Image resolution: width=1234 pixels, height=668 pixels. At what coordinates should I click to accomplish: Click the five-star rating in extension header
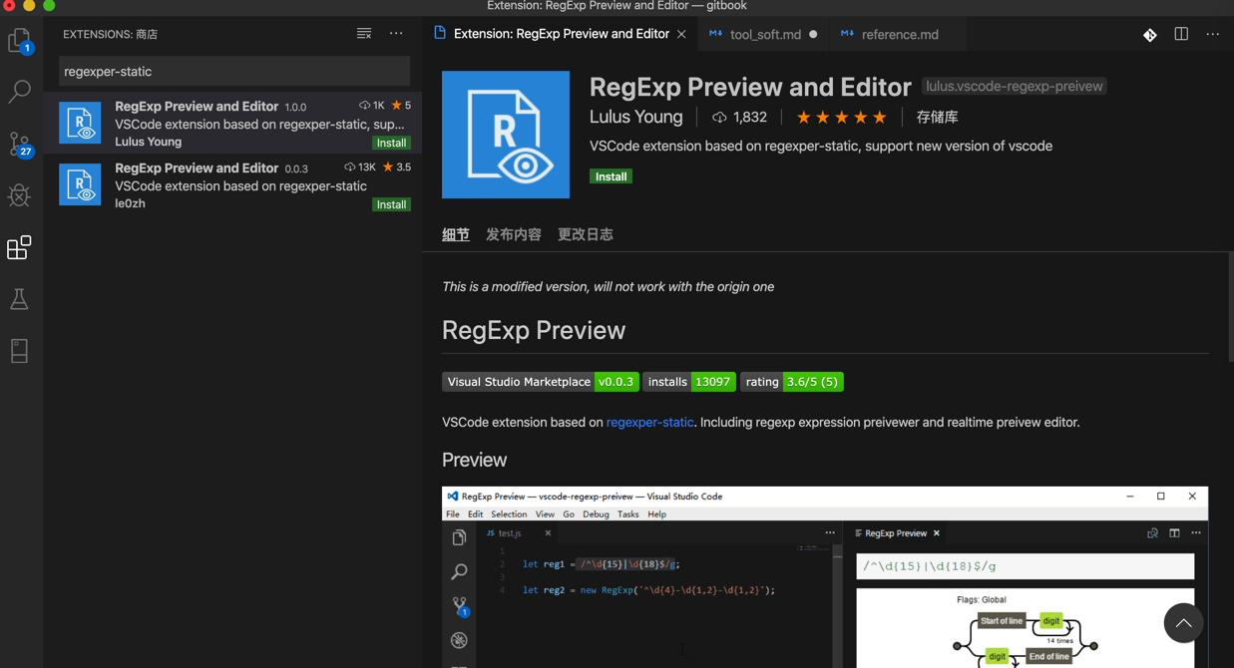841,117
